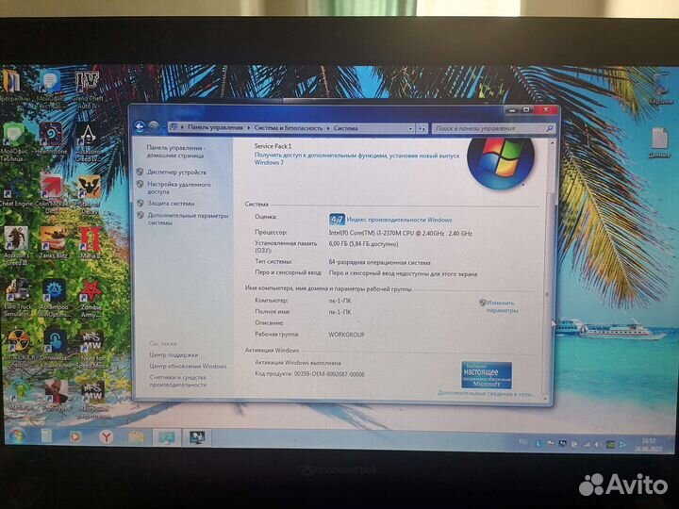
Task: Open the RU language indicator
Action: (523, 442)
